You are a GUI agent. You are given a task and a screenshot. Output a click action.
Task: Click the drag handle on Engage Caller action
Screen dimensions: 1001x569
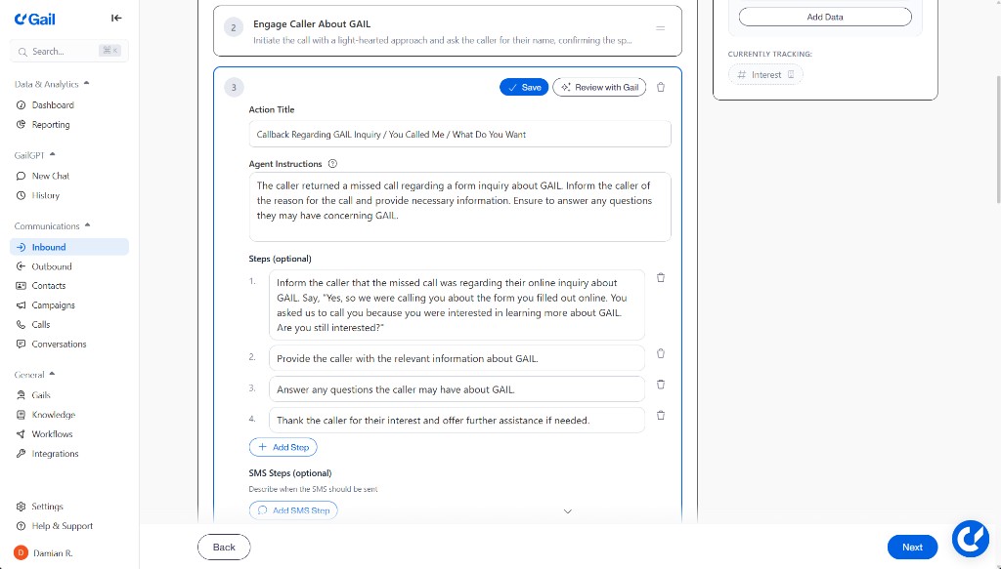pyautogui.click(x=660, y=28)
